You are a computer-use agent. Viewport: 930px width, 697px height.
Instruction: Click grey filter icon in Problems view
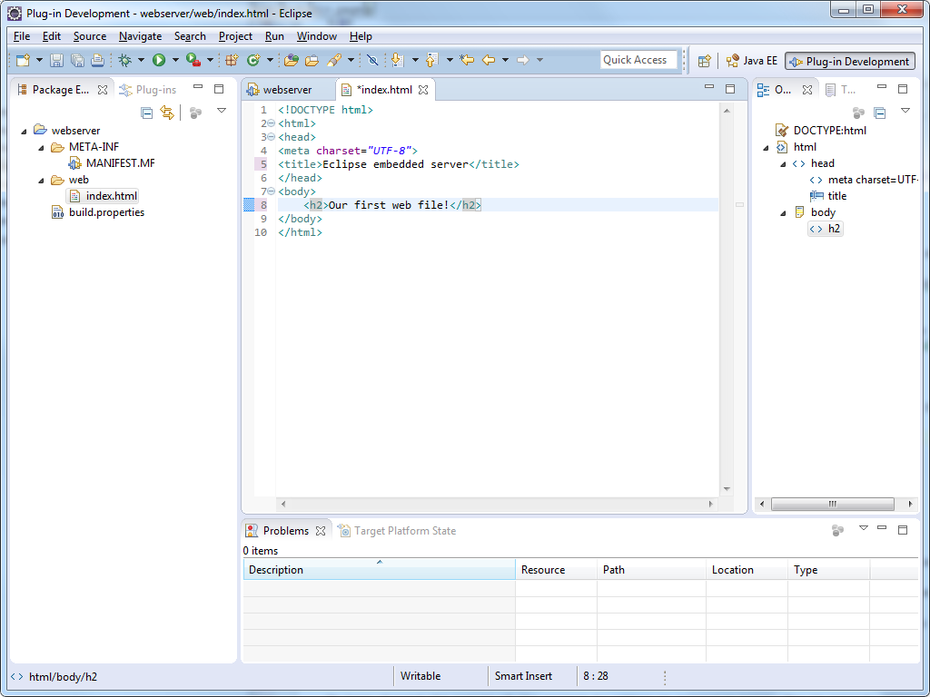pos(837,530)
